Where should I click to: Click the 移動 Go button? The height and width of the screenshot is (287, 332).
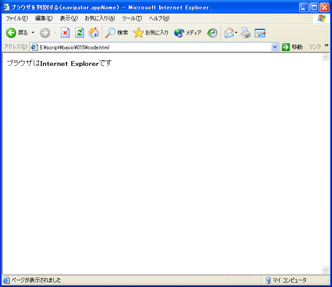click(x=292, y=47)
